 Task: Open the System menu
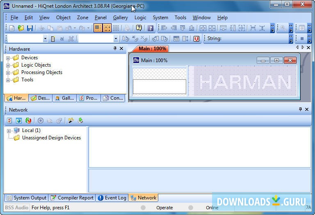[160, 18]
